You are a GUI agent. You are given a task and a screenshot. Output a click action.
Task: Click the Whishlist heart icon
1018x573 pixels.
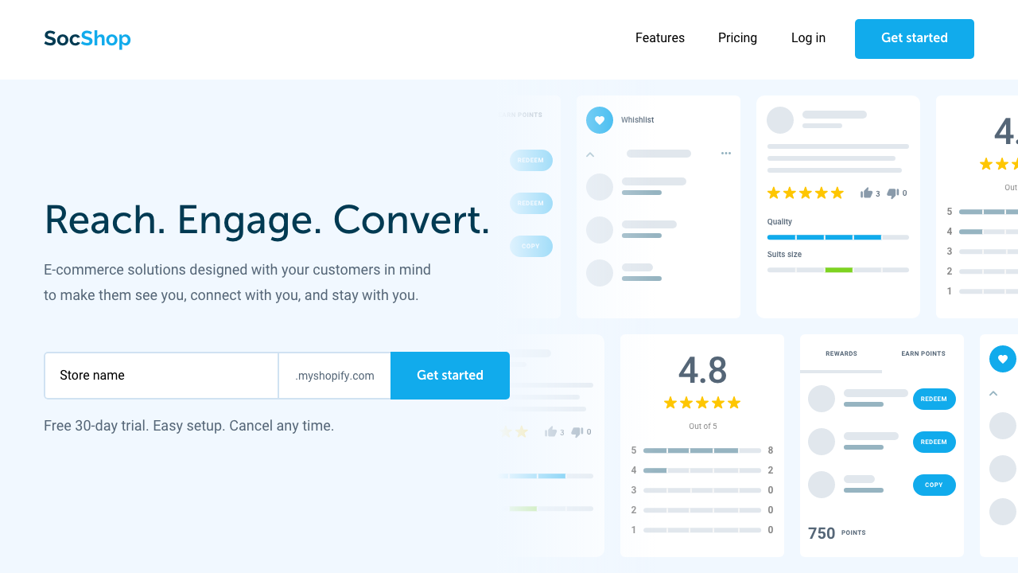point(600,120)
